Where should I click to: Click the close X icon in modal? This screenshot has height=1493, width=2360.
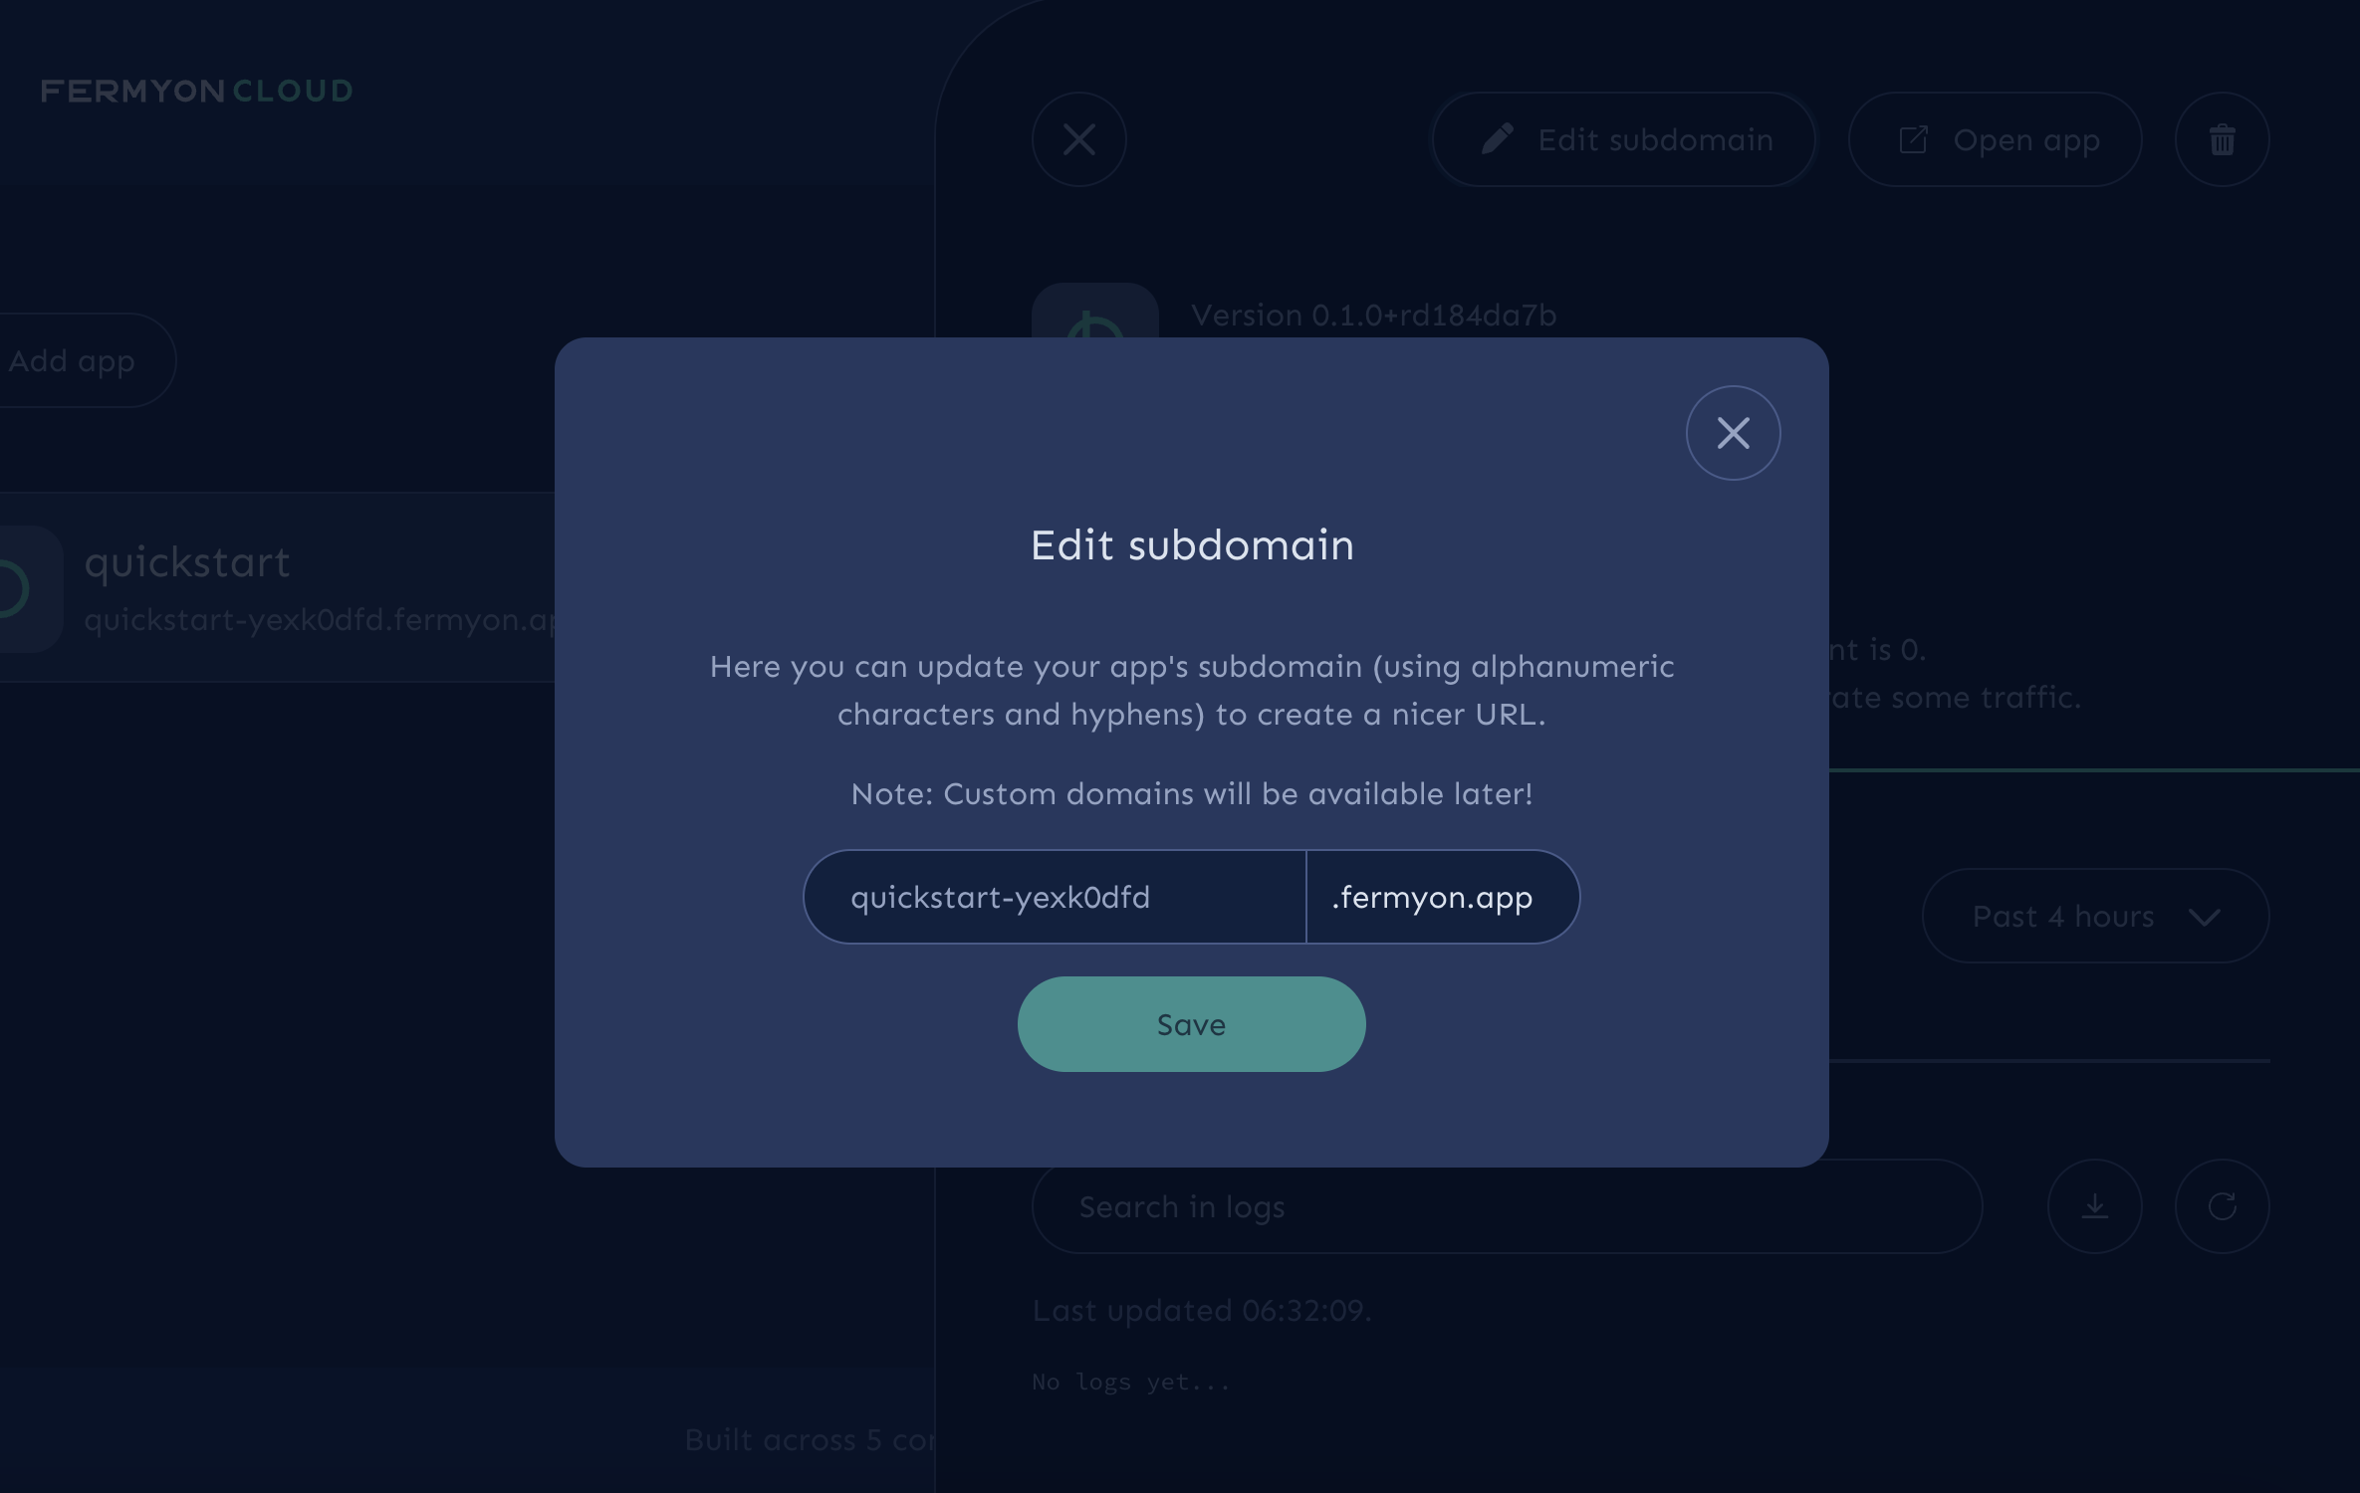pyautogui.click(x=1732, y=432)
